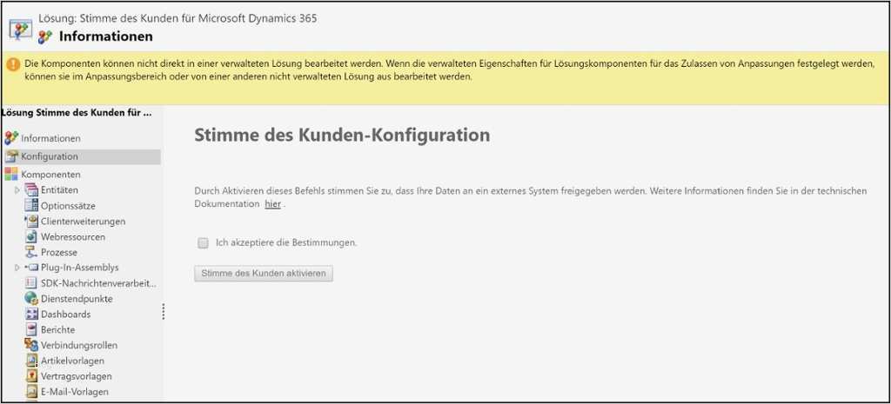Select Dienstendpunkte in the tree
This screenshot has height=404, width=891.
(77, 299)
